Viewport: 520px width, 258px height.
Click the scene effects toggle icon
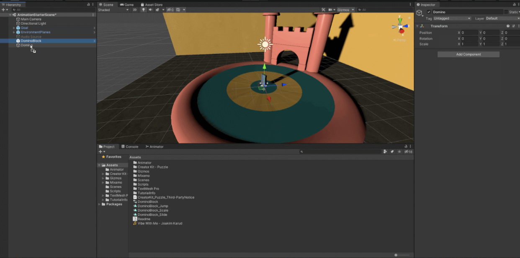[x=157, y=10]
